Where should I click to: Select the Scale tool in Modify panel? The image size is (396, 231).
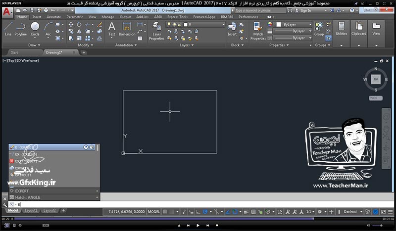tap(79, 38)
